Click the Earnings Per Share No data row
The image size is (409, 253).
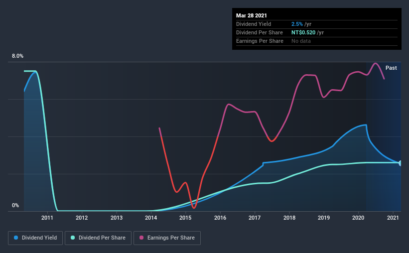[x=317, y=41]
